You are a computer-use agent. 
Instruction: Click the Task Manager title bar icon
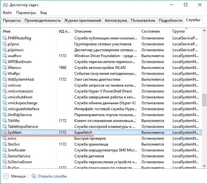coord(5,5)
